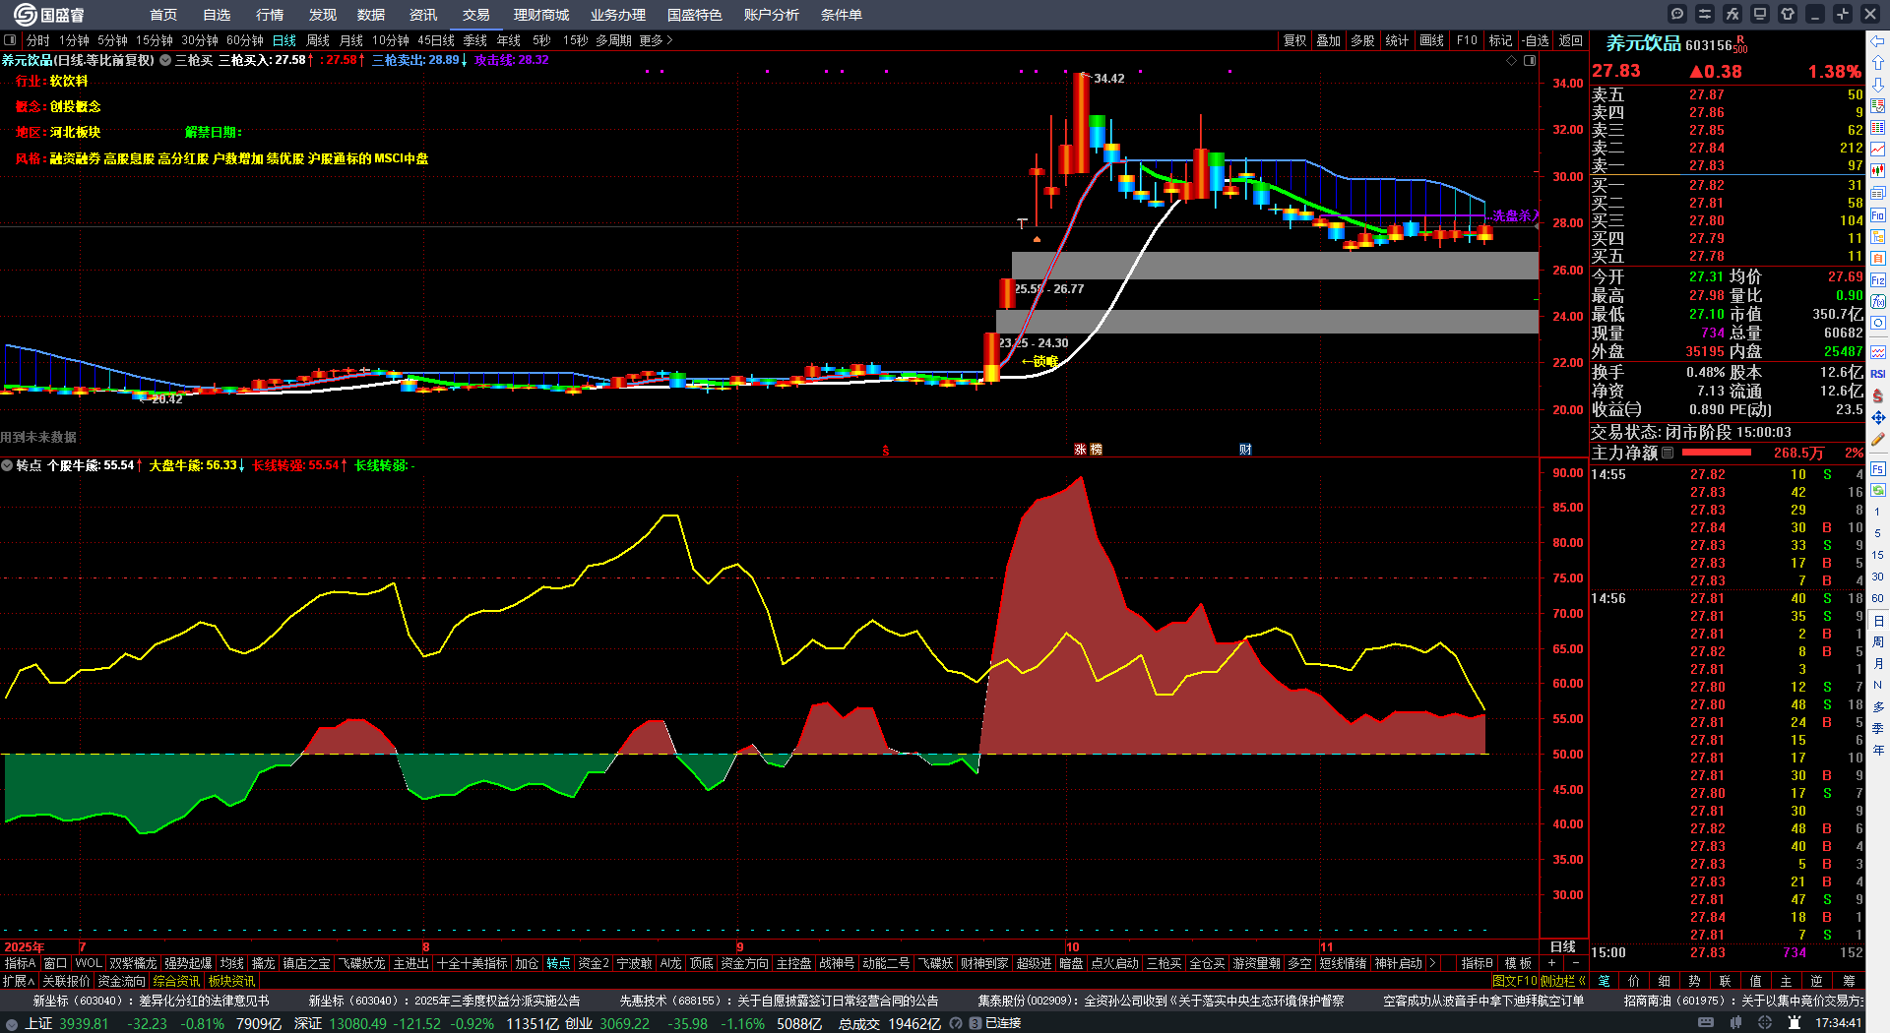1890x1033 pixels.
Task: Open the 国盛特色 menu
Action: point(695,15)
